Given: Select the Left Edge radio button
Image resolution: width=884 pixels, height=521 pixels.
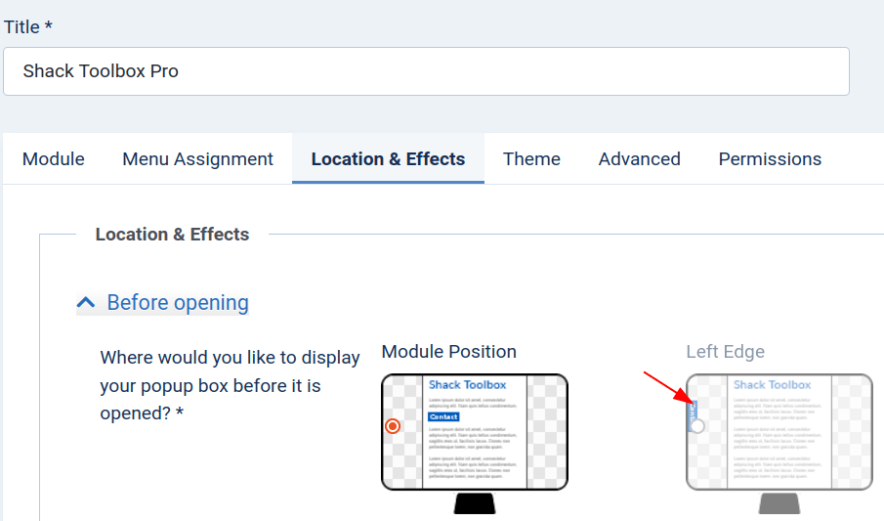Looking at the screenshot, I should (697, 426).
